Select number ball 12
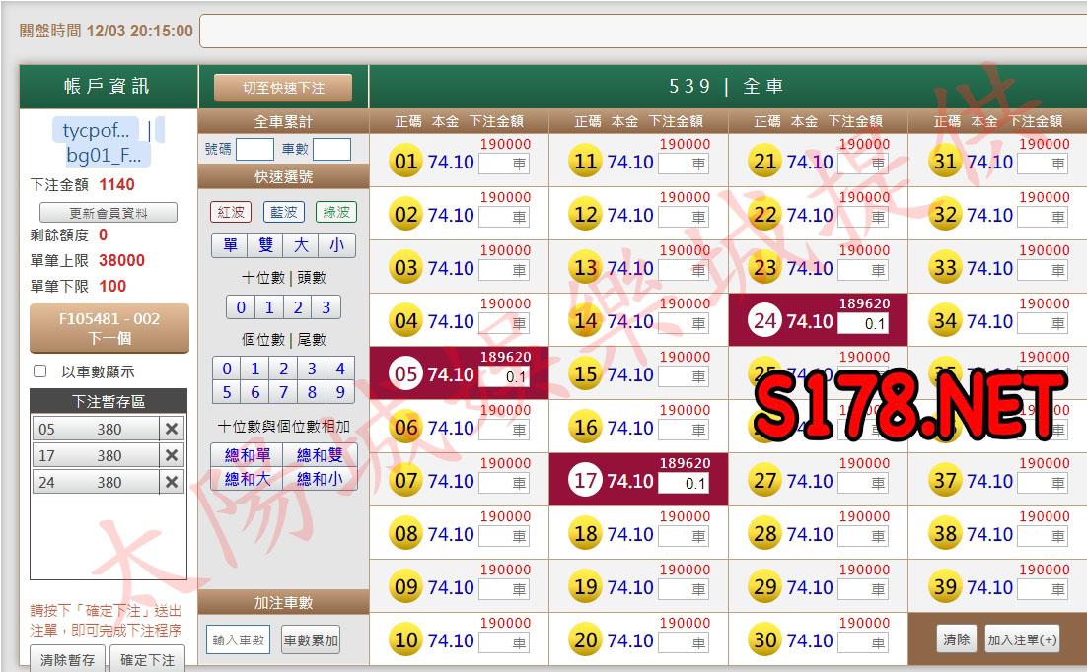The height and width of the screenshot is (672, 1087). (585, 215)
